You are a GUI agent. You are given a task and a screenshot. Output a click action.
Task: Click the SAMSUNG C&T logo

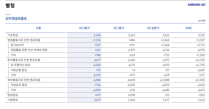(x=196, y=5)
